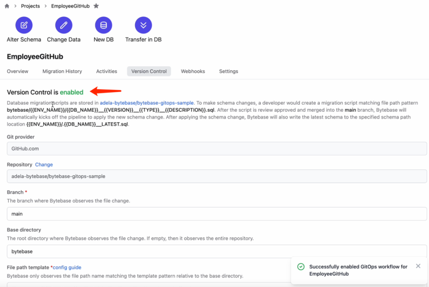Image resolution: width=429 pixels, height=287 pixels.
Task: Click the Git provider field
Action: point(216,149)
